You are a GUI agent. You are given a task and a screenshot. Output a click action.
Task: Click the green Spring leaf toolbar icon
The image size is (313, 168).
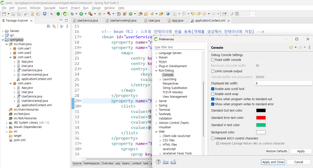pos(65,14)
